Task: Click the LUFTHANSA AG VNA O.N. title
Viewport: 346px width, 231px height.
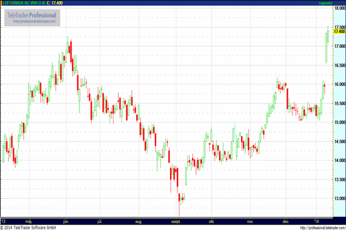Action: [x=24, y=3]
